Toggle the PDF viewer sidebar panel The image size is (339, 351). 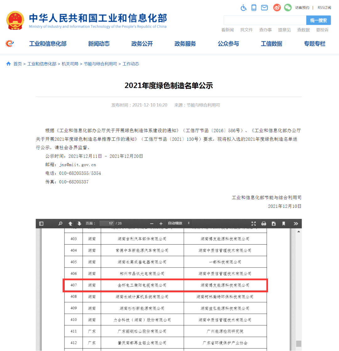tap(41, 224)
